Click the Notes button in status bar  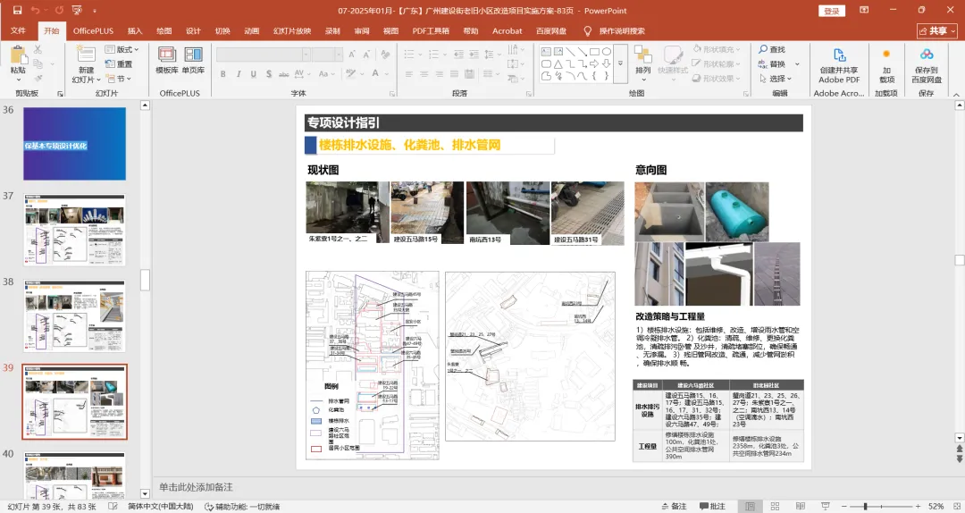[x=674, y=506]
